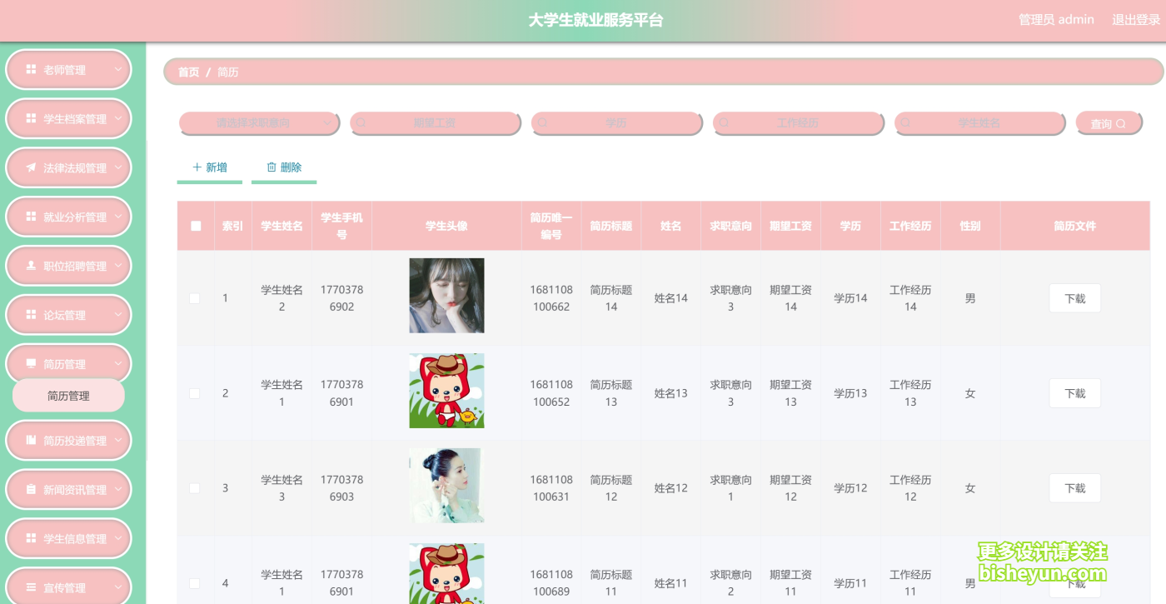This screenshot has height=604, width=1166.
Task: Click the 期望工资 search input field
Action: [435, 123]
